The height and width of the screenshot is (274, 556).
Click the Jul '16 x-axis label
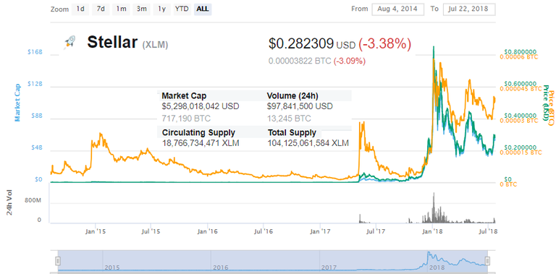tap(264, 231)
